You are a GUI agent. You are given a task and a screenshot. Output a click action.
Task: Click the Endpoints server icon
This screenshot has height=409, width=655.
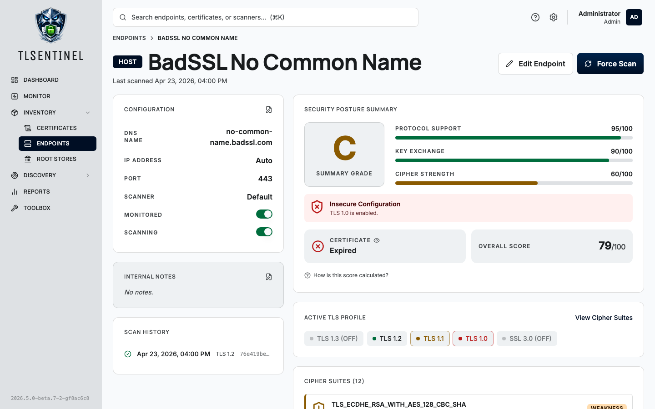[x=28, y=144]
